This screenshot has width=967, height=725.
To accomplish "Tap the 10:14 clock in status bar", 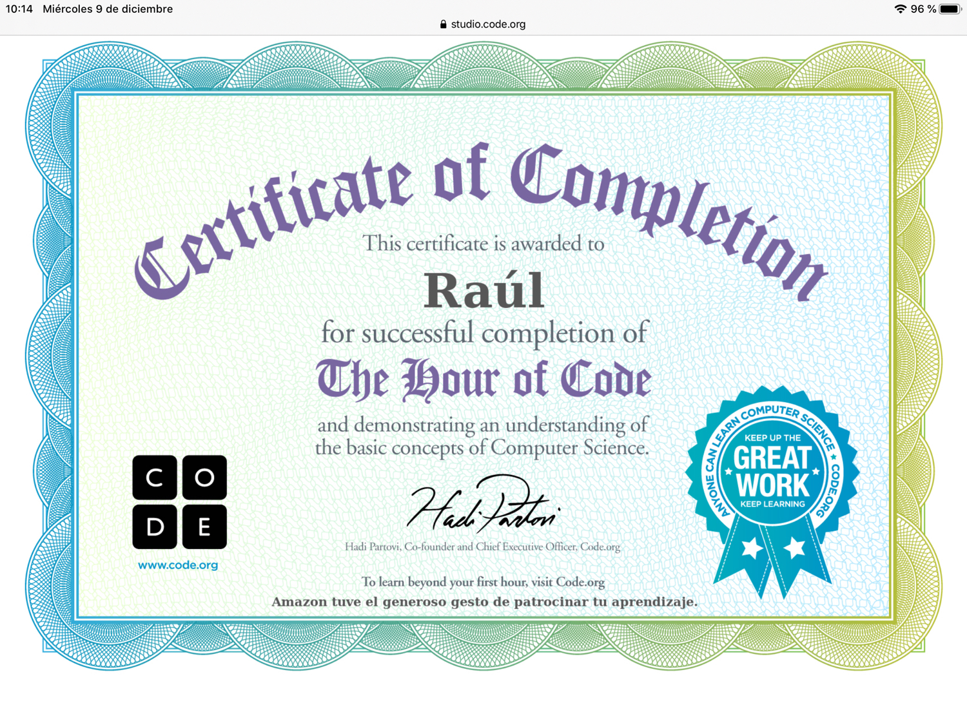I will point(19,9).
